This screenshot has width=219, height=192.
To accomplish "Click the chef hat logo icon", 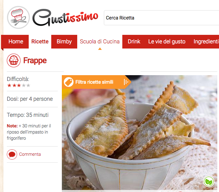I will (18, 17).
